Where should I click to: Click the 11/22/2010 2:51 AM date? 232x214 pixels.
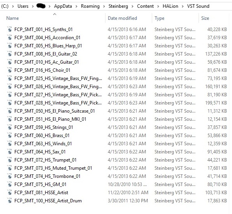[x=128, y=193]
